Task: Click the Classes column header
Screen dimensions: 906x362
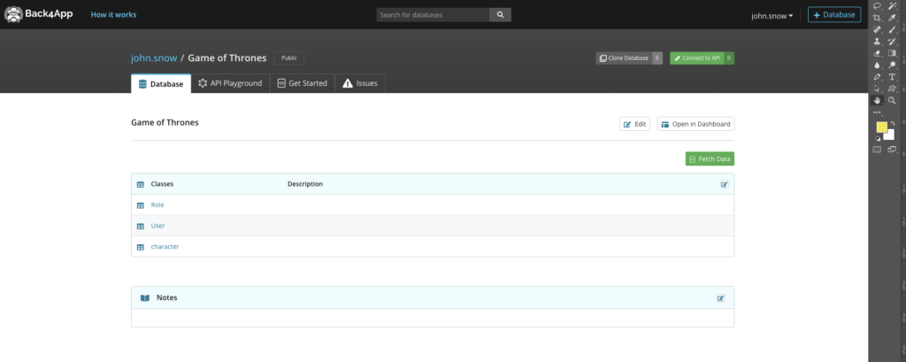Action: point(163,184)
